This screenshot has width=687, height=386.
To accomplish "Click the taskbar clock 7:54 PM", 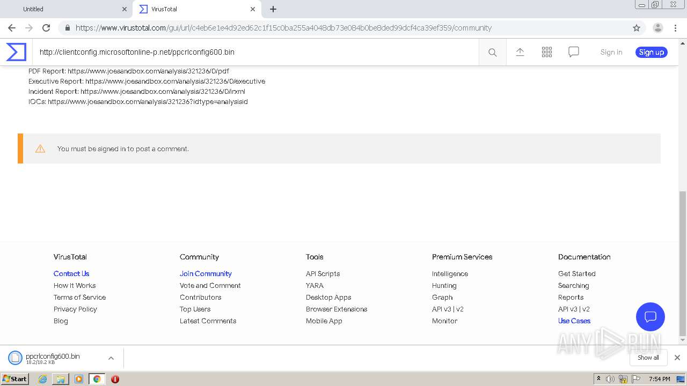I will (659, 379).
